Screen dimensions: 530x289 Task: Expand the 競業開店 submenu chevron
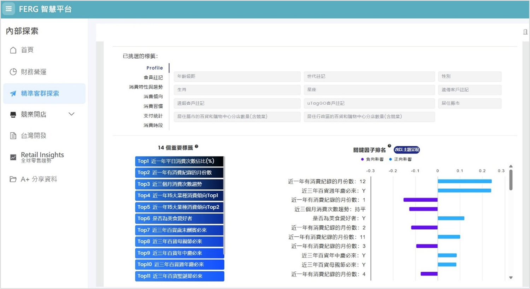[71, 114]
